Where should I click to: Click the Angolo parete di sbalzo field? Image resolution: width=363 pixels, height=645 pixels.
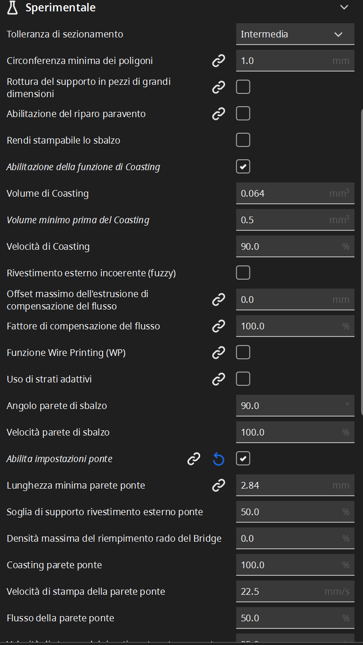tap(295, 406)
